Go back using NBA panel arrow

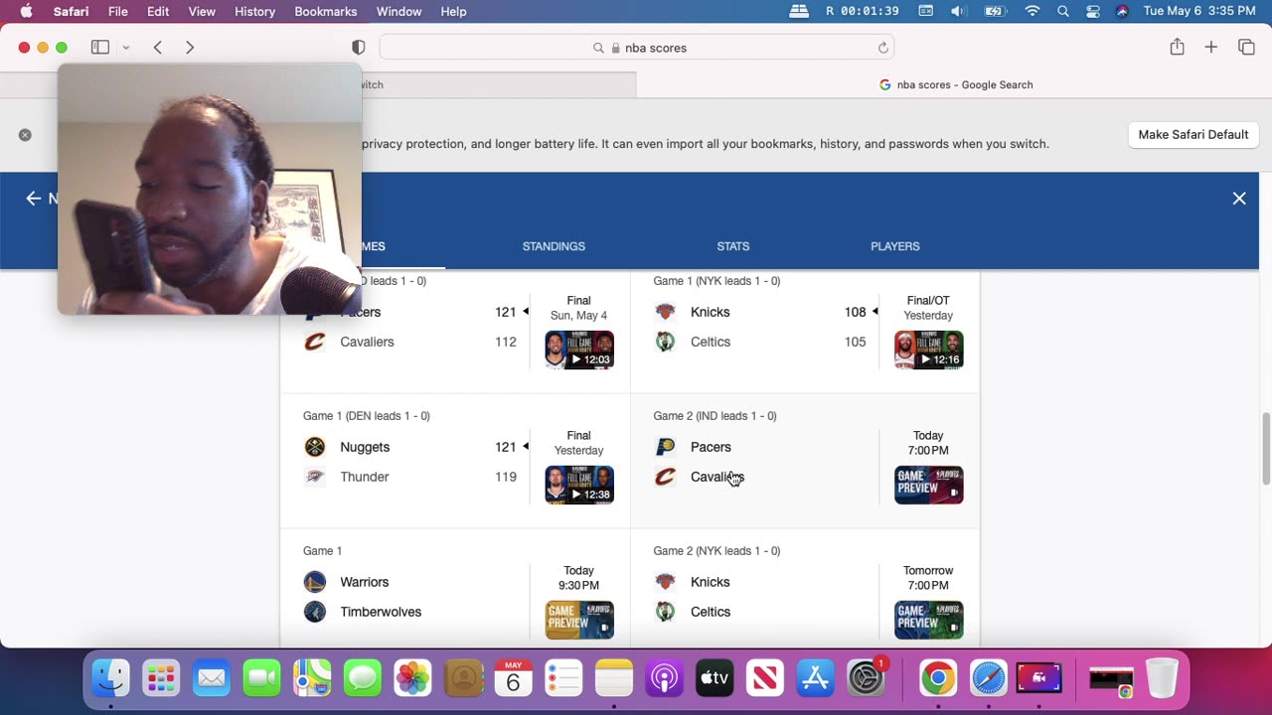click(33, 199)
